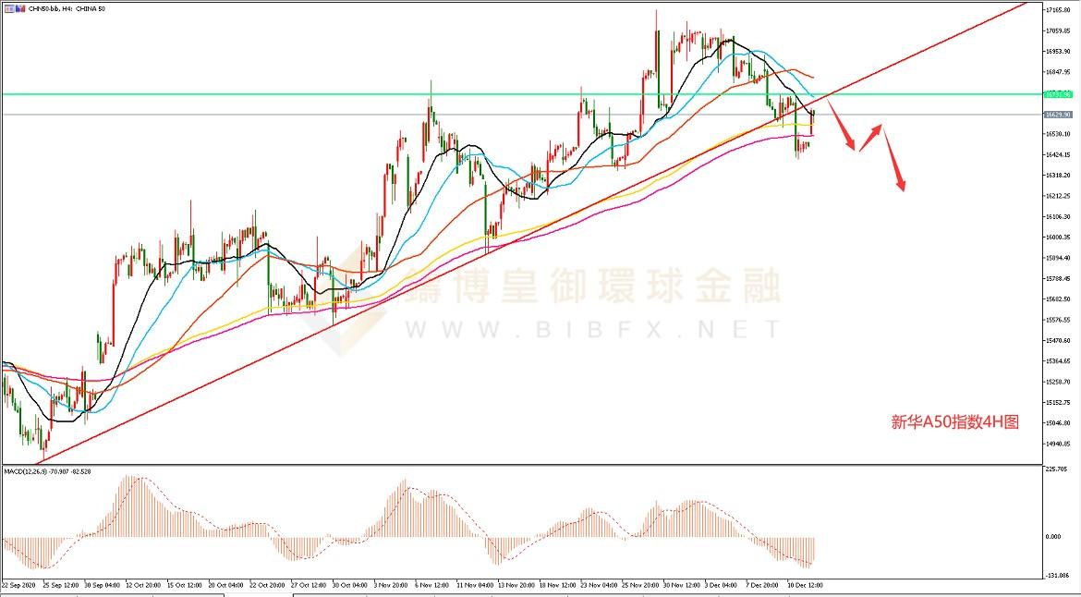Click the candlestick icon before the symbol name
This screenshot has width=1081, height=597.
(20, 7)
